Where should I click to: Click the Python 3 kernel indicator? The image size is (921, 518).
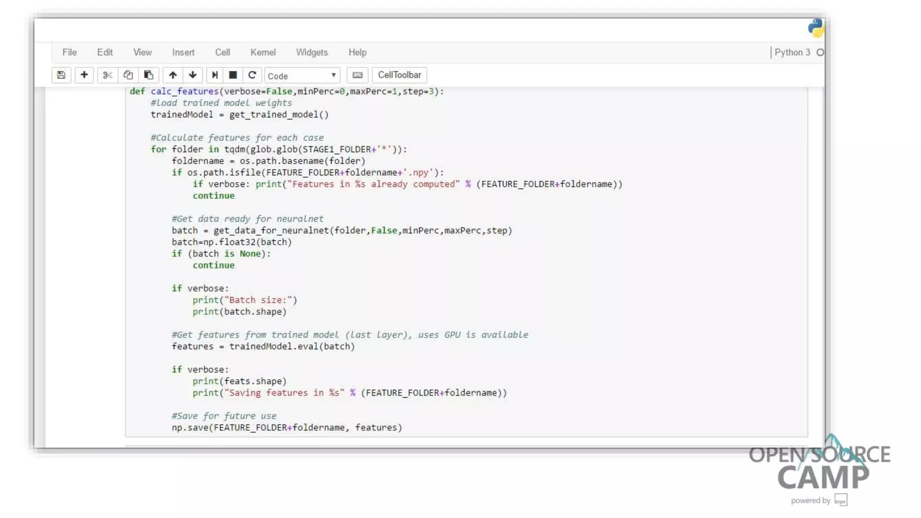(x=792, y=52)
